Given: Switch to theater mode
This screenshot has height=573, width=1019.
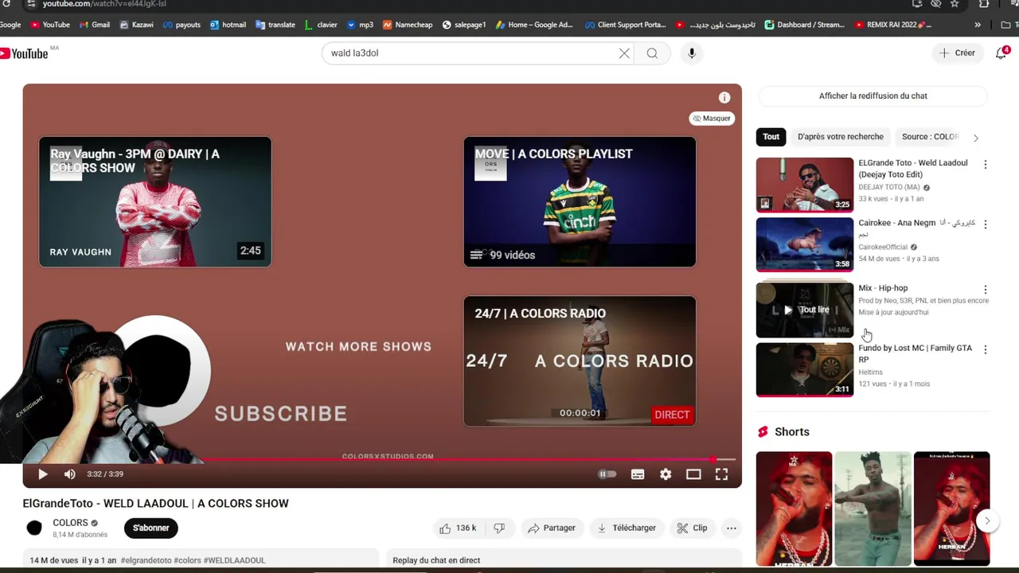Looking at the screenshot, I should [693, 474].
